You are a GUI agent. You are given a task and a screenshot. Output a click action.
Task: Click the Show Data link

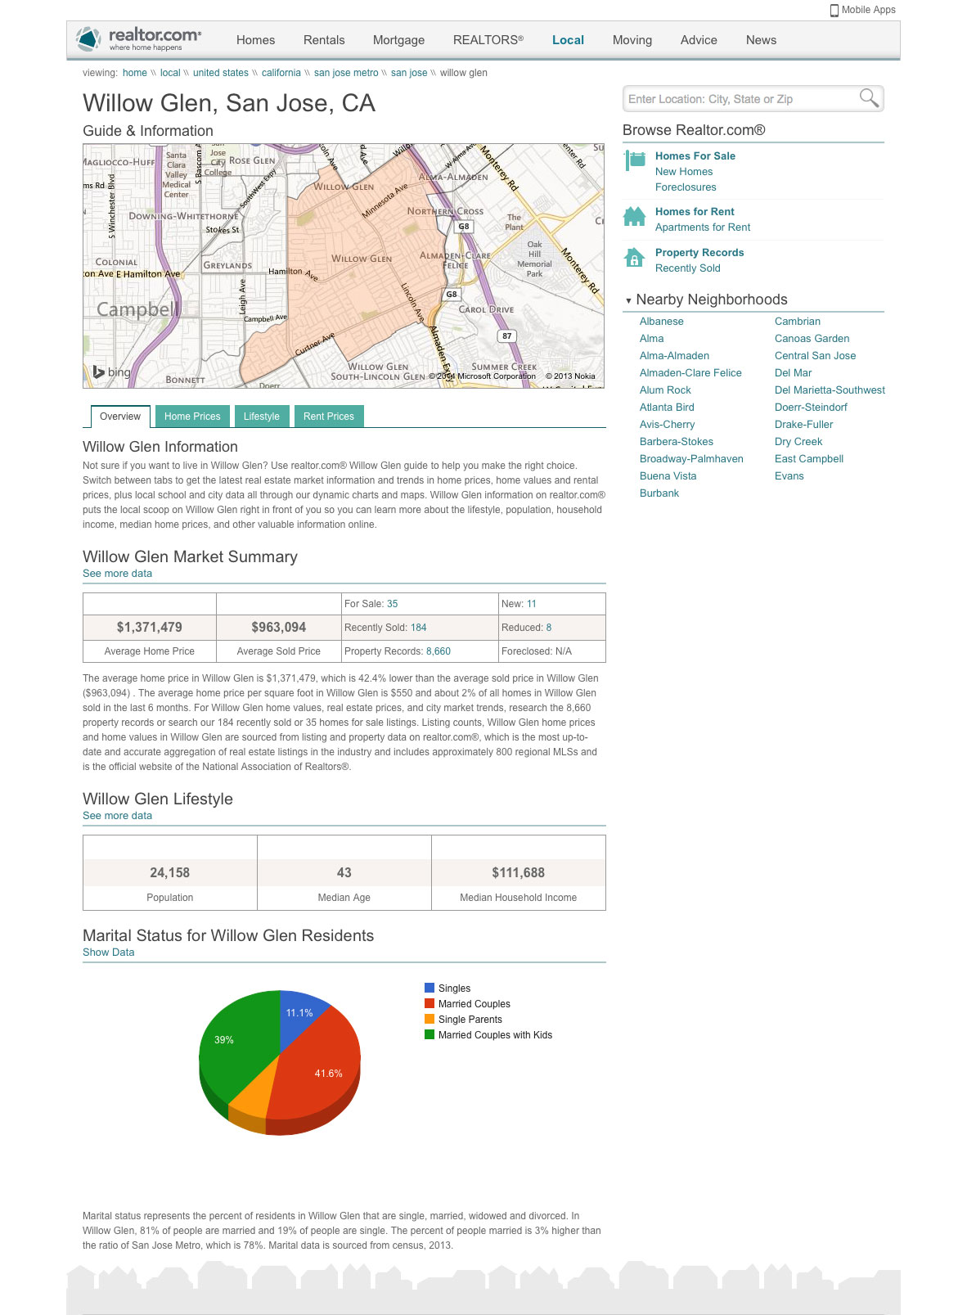108,952
